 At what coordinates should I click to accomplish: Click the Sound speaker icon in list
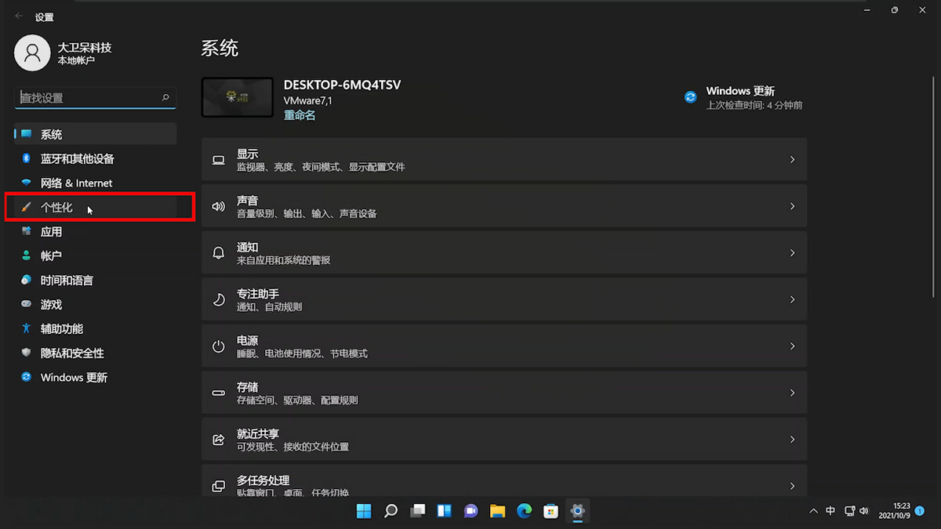(x=219, y=206)
